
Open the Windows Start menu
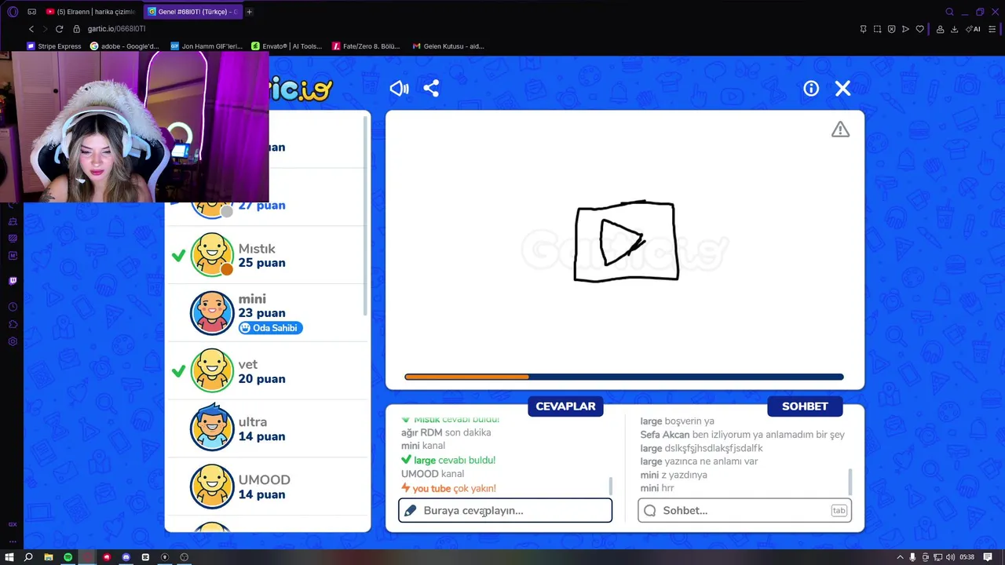pyautogui.click(x=9, y=557)
